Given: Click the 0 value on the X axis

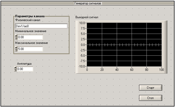Looking at the screenshot, I should point(87,70).
